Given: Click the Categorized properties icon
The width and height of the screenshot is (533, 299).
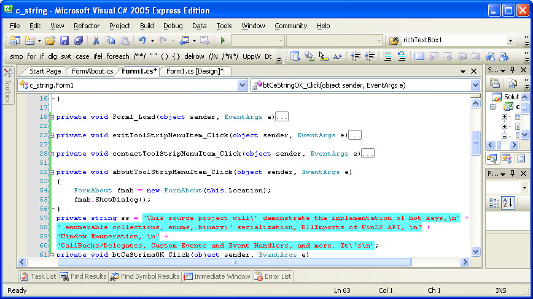Looking at the screenshot, I should (x=493, y=203).
